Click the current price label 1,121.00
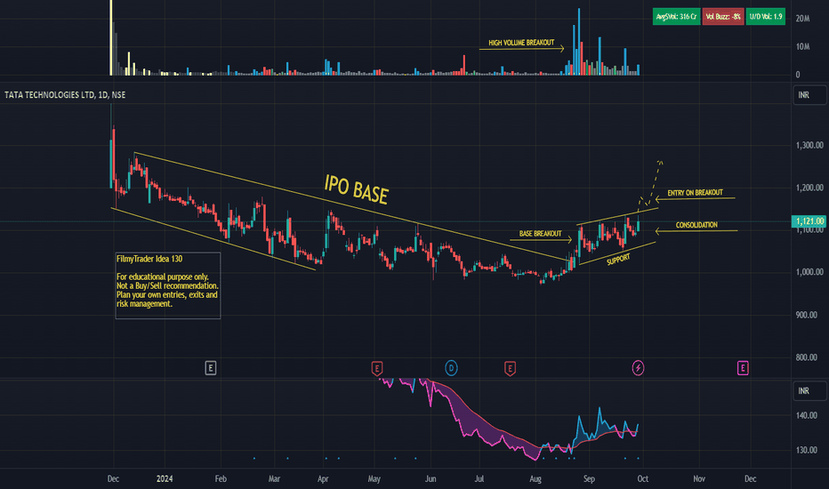829x489 pixels. [809, 221]
